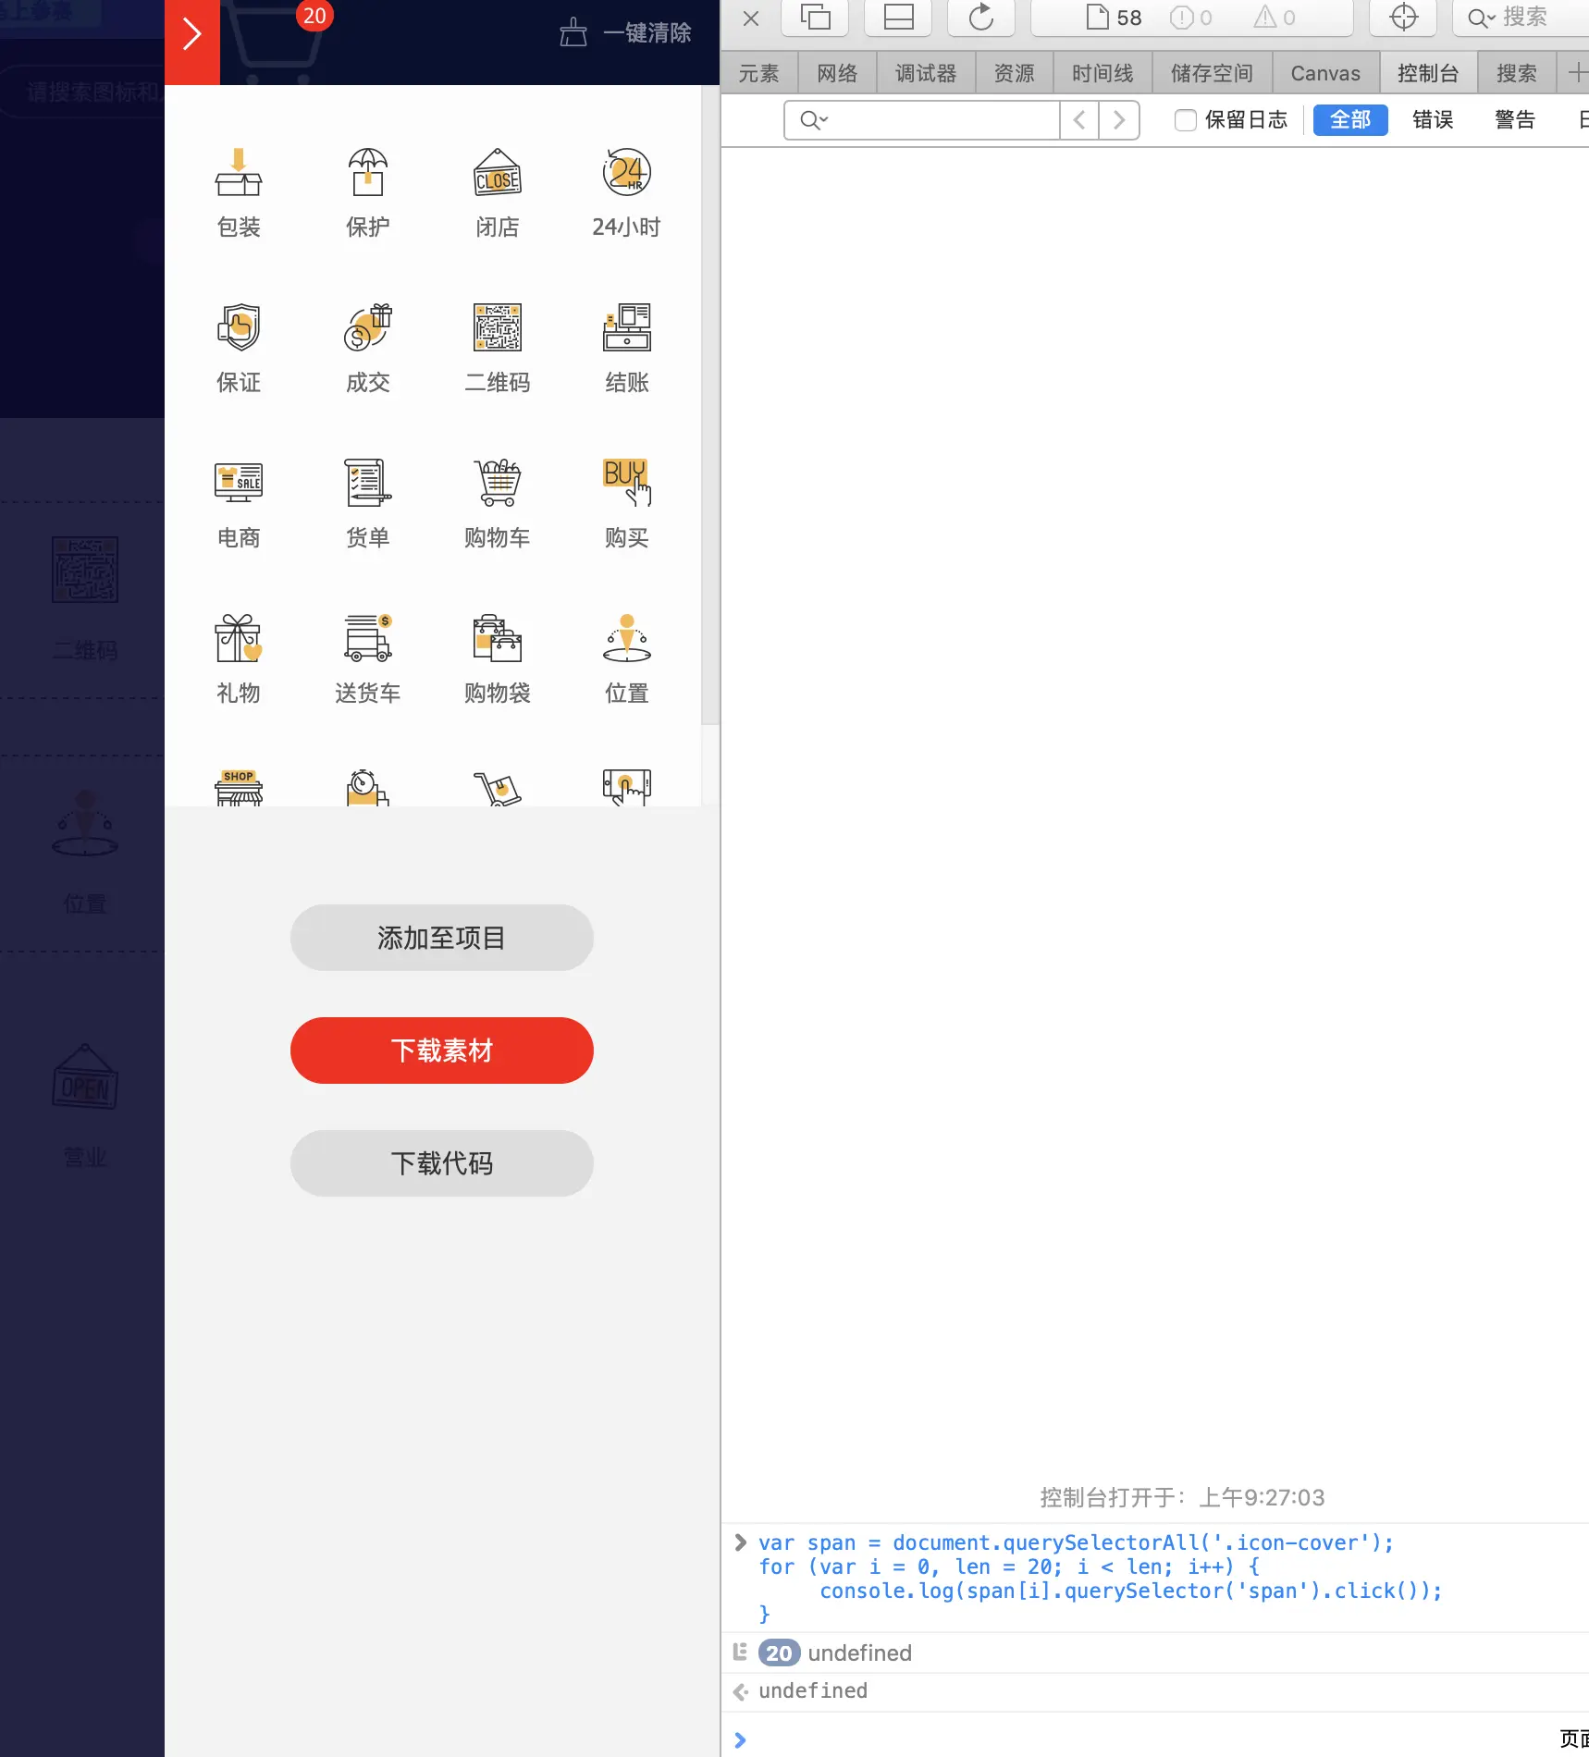Click the 0 errors count indicator

pos(1190,18)
